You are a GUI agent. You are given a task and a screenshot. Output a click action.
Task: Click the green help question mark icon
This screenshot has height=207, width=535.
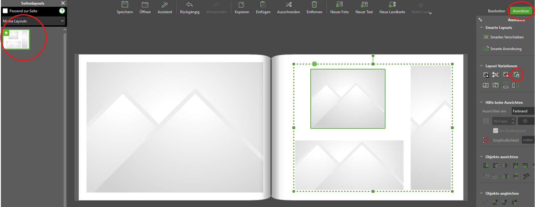coord(62,11)
